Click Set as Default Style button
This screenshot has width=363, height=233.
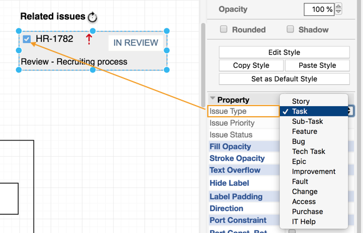(284, 79)
